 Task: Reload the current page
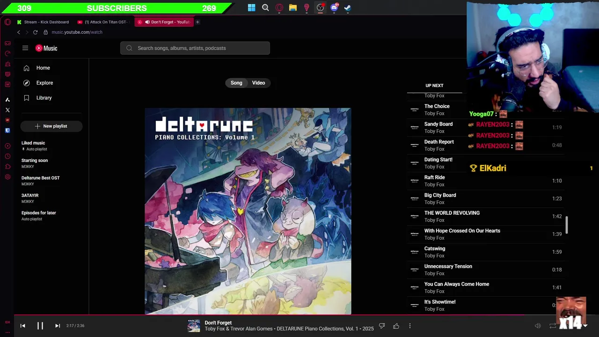coord(35,32)
